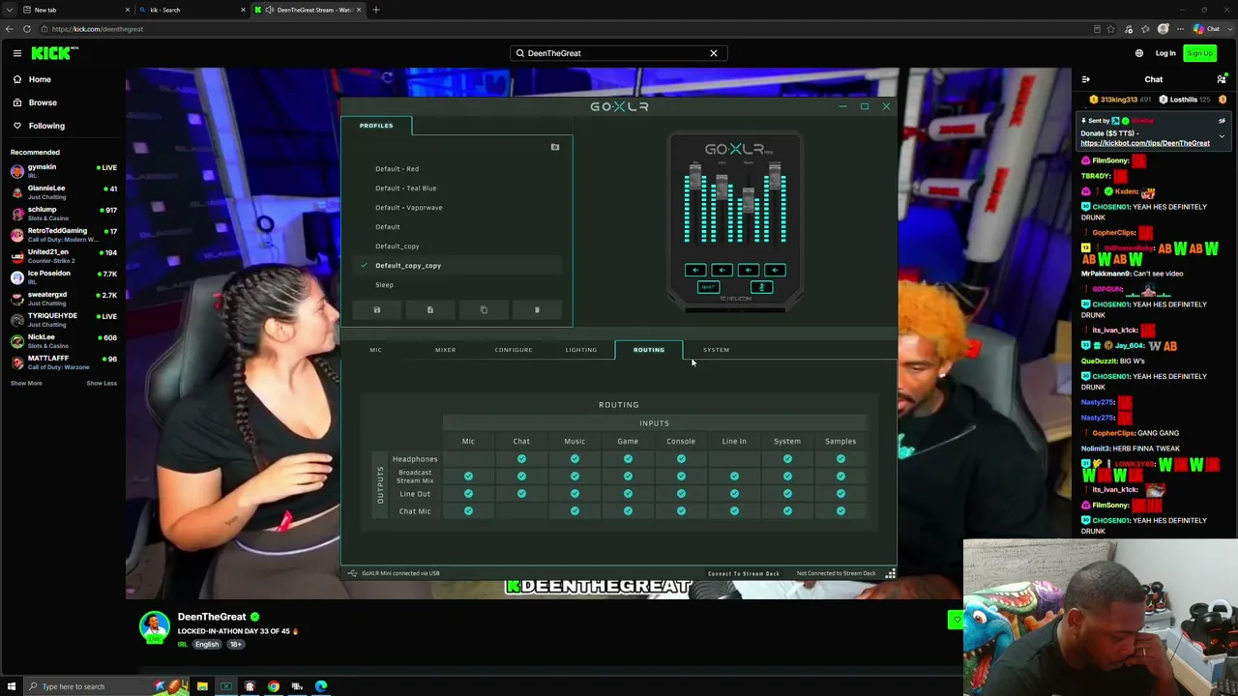The height and width of the screenshot is (696, 1238).
Task: Disable Music routing to Broadcast Stream Mix
Action: click(x=575, y=477)
